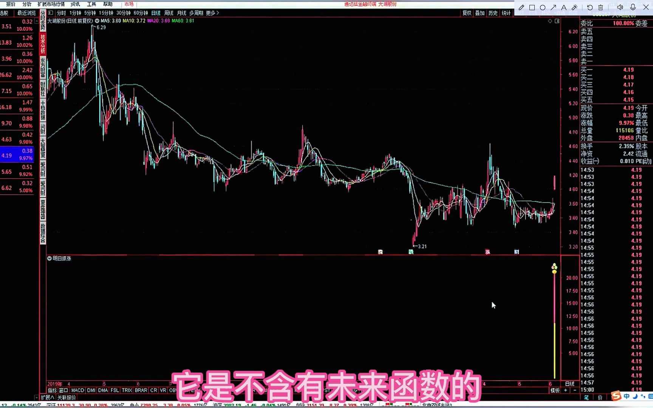The width and height of the screenshot is (653, 408).
Task: Open the 资讯 menu
Action: tap(75, 4)
